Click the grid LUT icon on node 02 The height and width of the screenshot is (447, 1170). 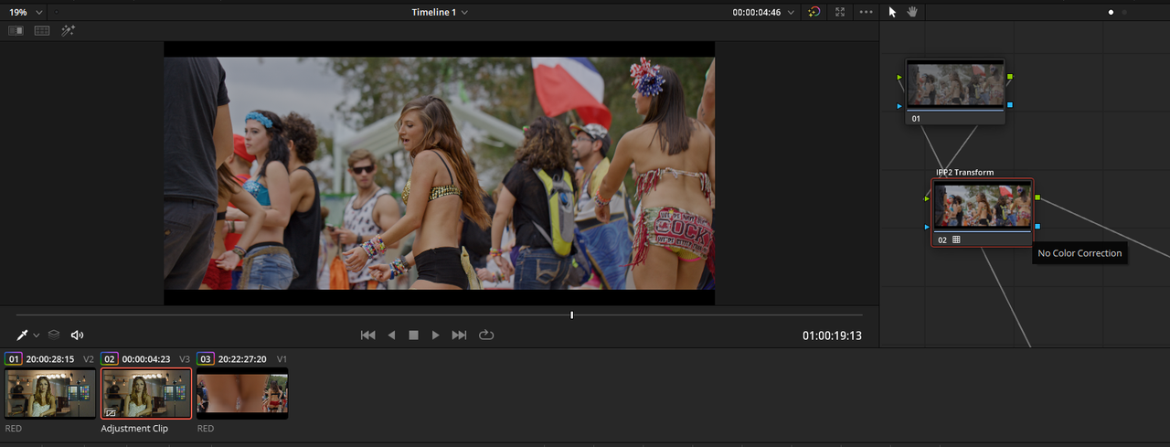coord(956,239)
